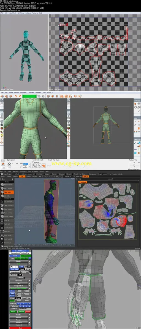Click the checker Optimization icon in Unfold3D
Screen dimensions: 141x329
tap(9, 164)
